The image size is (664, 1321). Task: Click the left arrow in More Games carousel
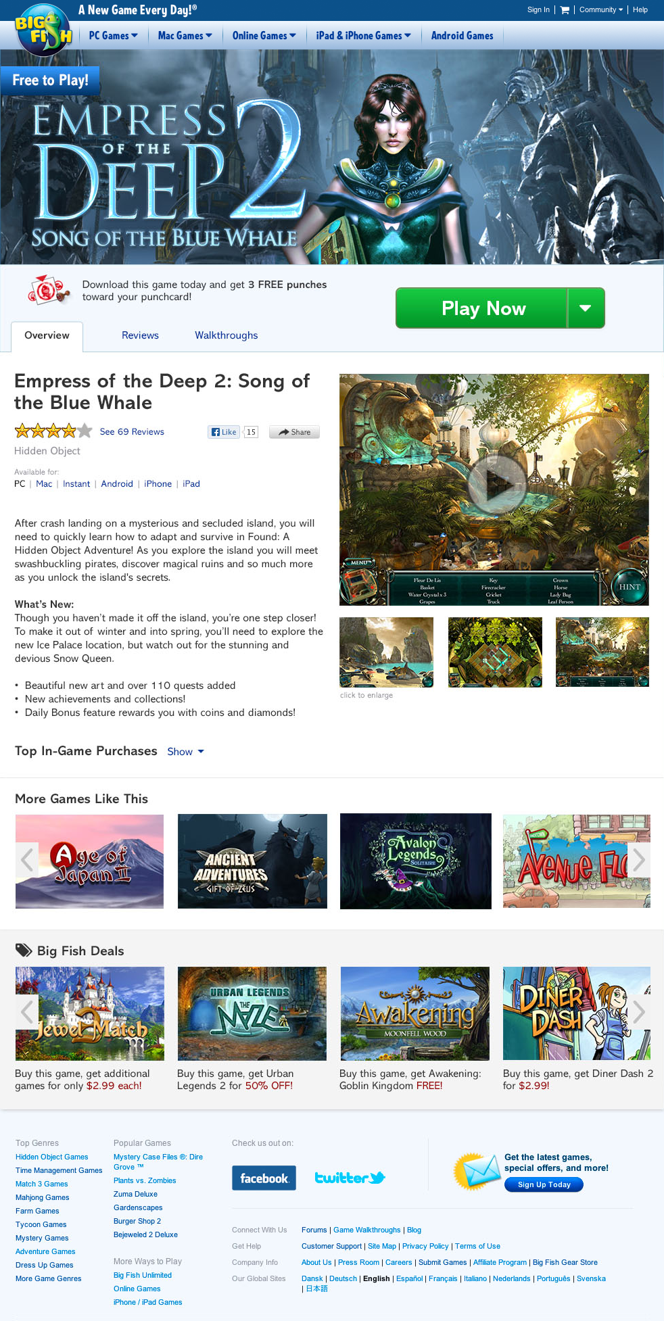pyautogui.click(x=27, y=860)
